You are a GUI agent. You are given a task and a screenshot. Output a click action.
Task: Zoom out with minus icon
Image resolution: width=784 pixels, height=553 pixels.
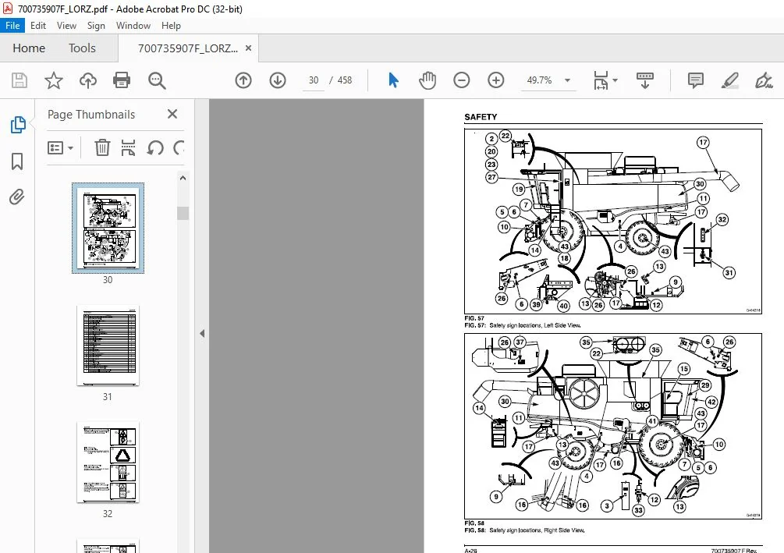pyautogui.click(x=462, y=80)
